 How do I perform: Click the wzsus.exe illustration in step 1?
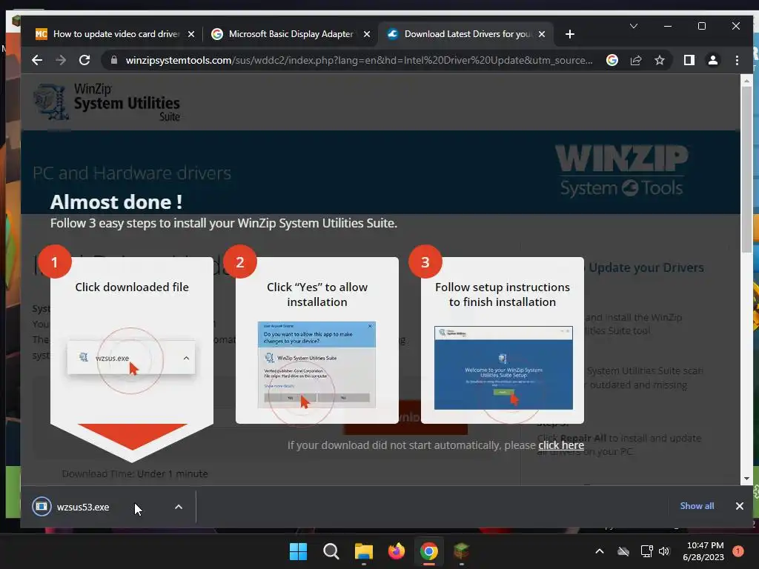[x=131, y=358]
